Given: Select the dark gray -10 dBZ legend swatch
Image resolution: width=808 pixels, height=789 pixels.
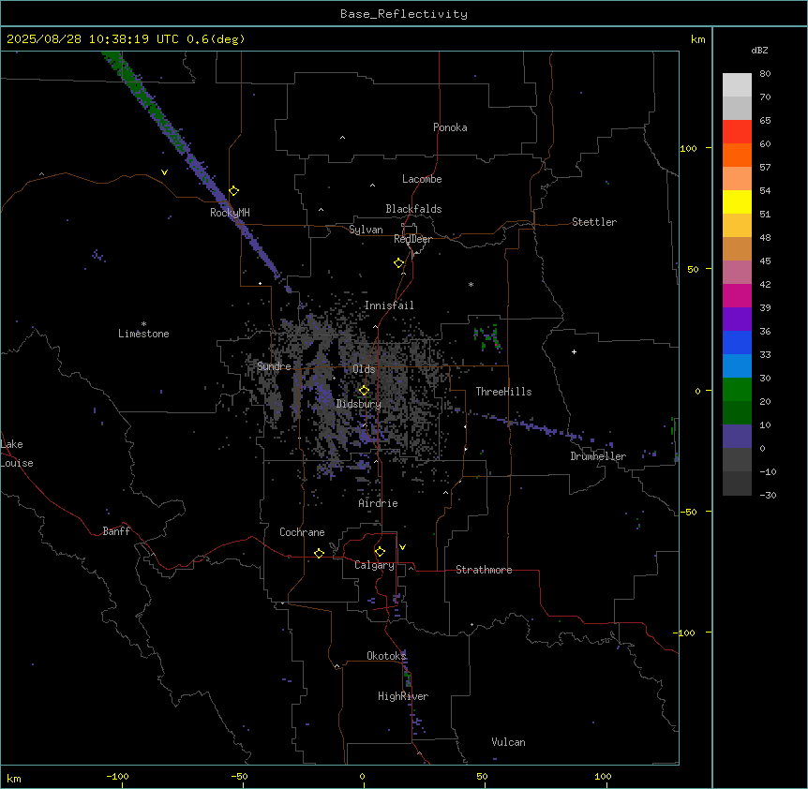Looking at the screenshot, I should pos(737,484).
